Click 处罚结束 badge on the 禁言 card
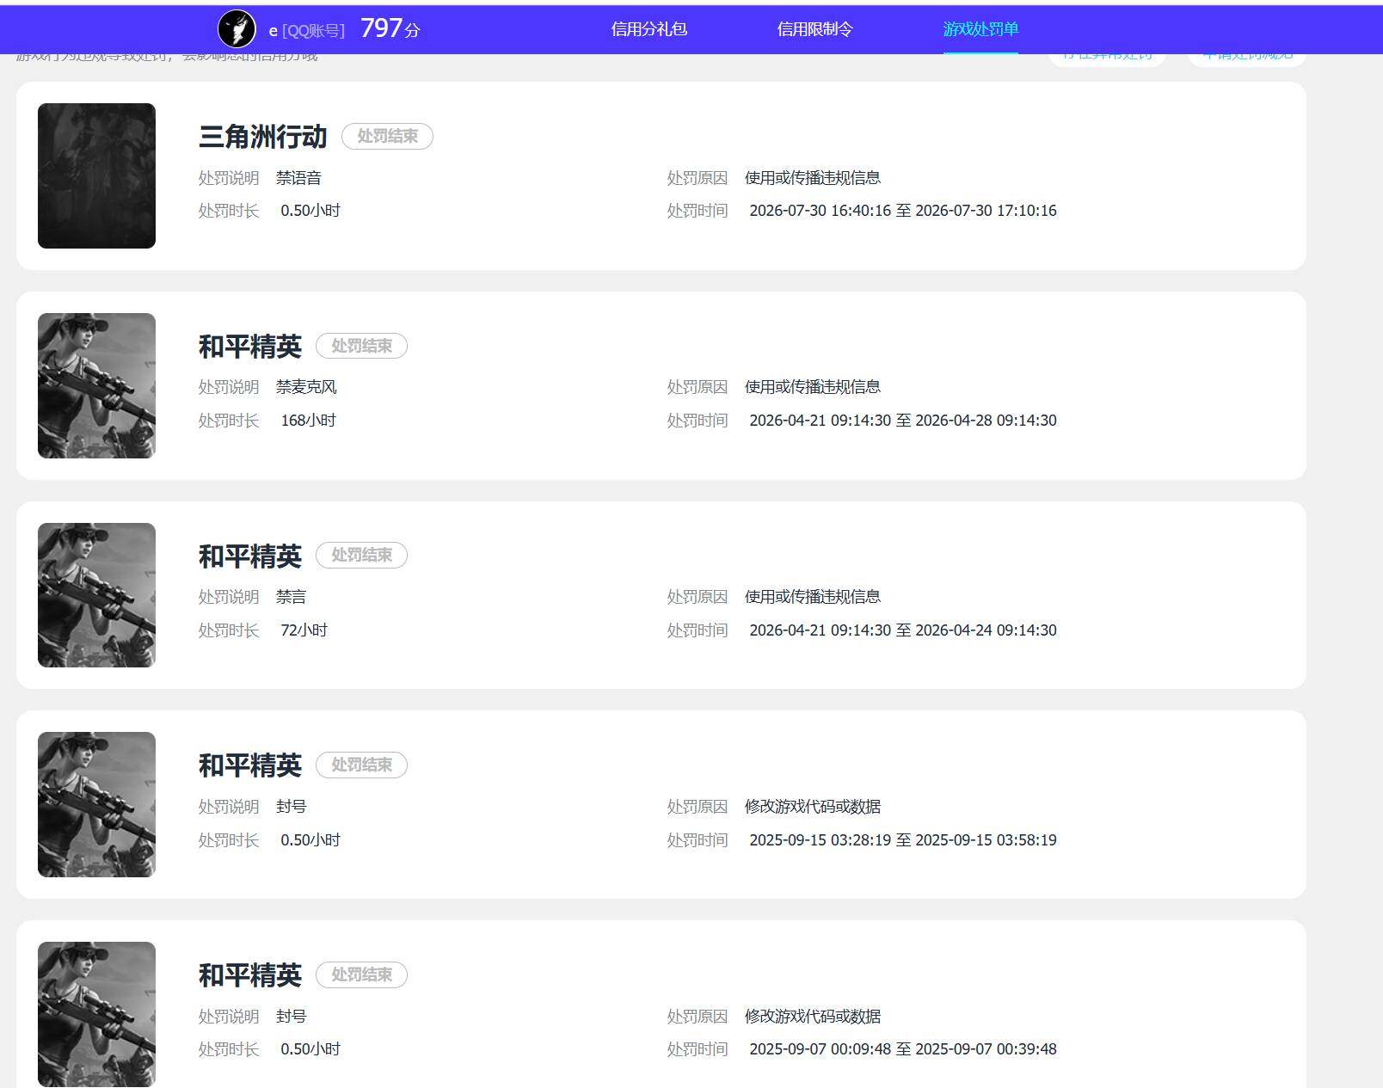 coord(361,555)
